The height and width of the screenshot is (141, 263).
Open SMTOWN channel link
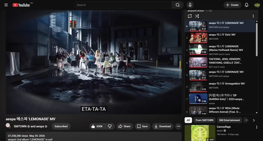(x=20, y=126)
